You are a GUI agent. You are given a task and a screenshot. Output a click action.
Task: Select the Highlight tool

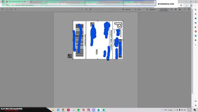pos(151,9)
